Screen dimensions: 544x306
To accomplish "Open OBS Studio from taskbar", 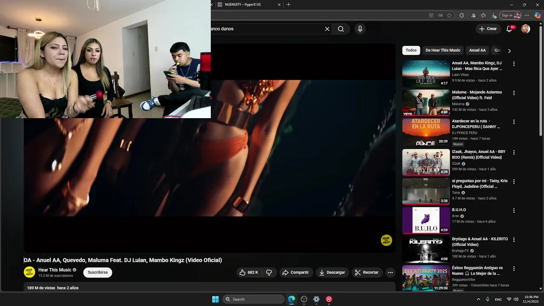I will coord(304,299).
